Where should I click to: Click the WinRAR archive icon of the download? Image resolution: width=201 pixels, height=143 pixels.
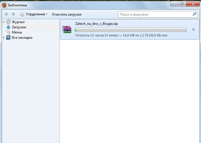67,29
